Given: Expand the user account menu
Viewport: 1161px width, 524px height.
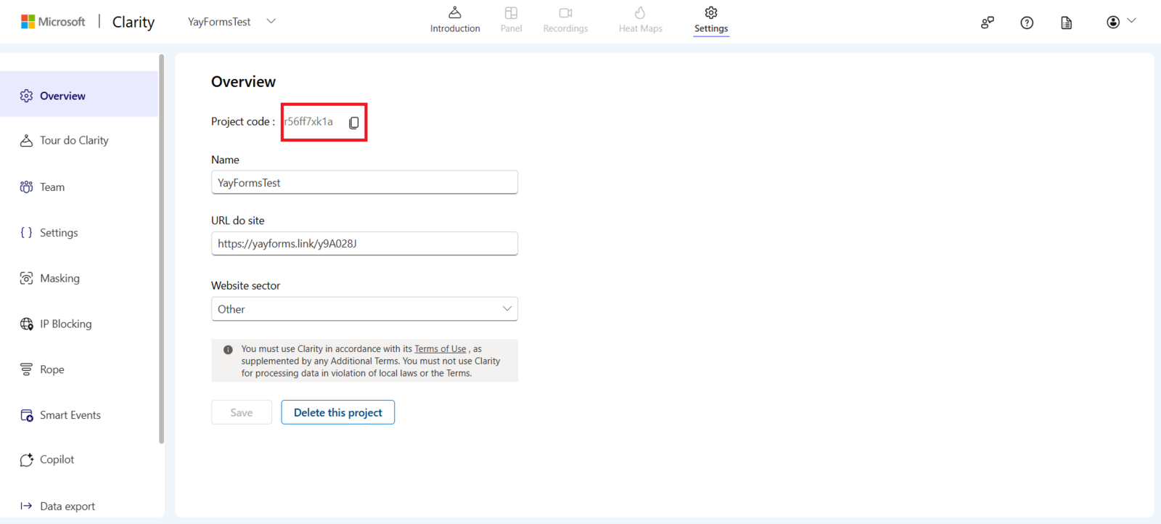Looking at the screenshot, I should point(1120,22).
